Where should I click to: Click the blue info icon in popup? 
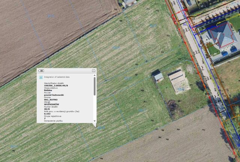(x=41, y=77)
